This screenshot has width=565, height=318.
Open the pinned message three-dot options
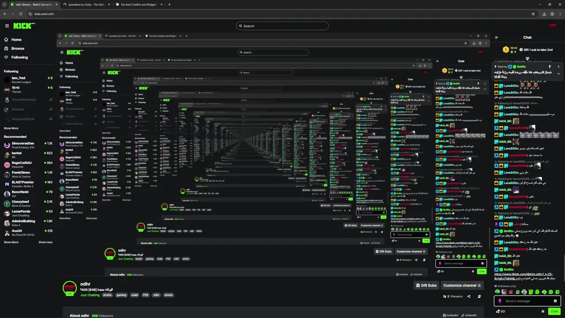point(558,67)
